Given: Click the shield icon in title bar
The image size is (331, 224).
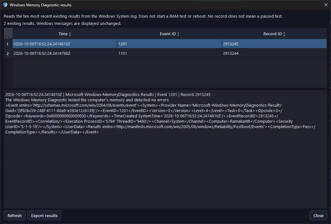Looking at the screenshot, I should click(x=5, y=5).
